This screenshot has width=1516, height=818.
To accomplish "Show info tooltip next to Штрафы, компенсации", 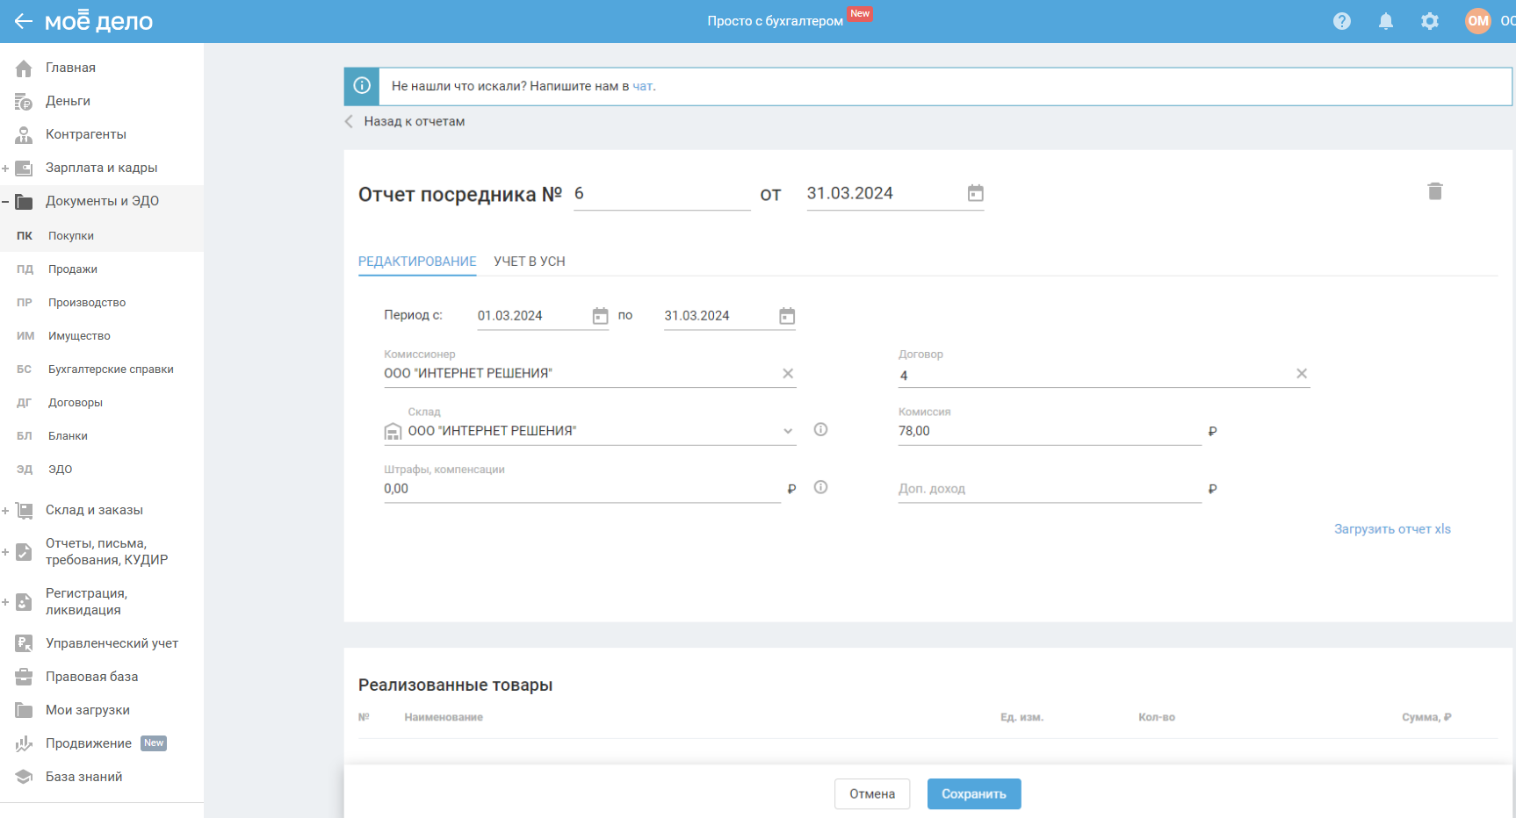I will 820,488.
